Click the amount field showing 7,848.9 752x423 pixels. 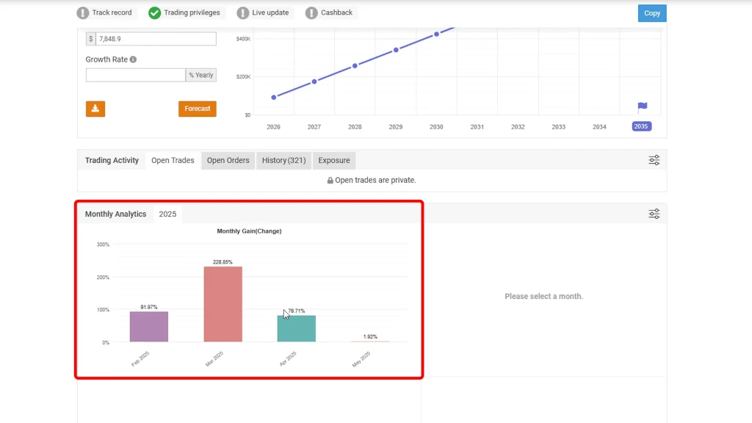click(155, 39)
